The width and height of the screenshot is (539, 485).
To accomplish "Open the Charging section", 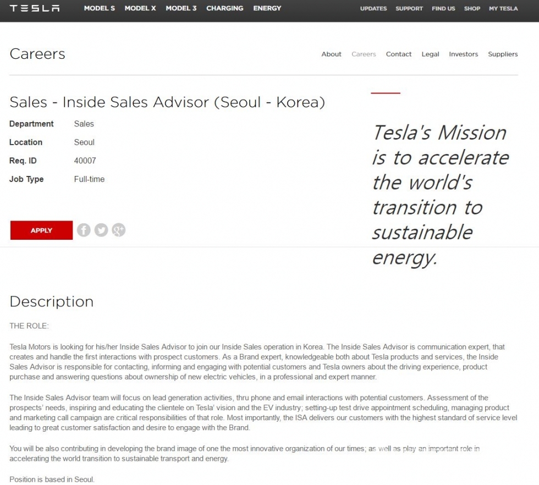I will pyautogui.click(x=225, y=8).
